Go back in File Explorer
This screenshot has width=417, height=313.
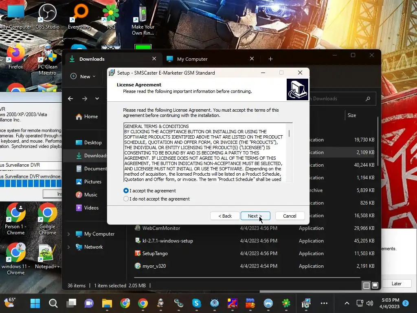click(70, 99)
